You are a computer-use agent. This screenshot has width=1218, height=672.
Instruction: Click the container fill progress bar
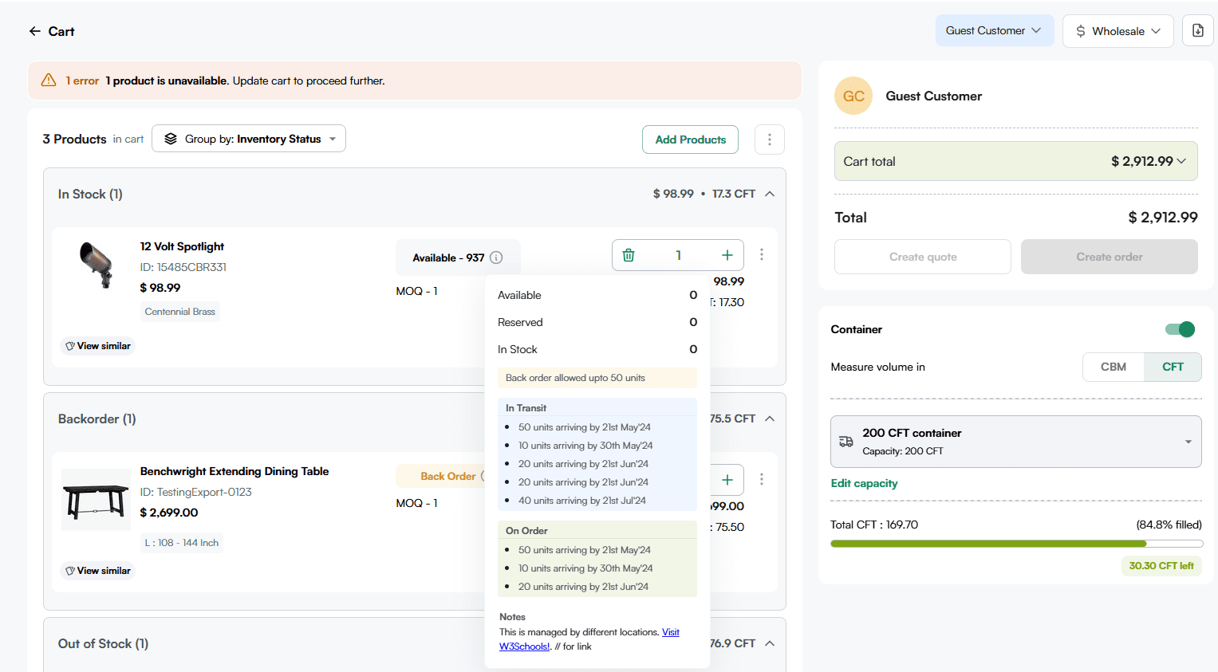coord(1015,544)
